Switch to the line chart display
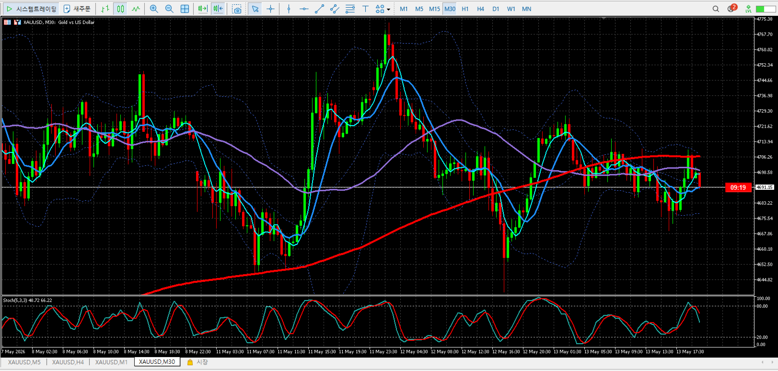 pyautogui.click(x=136, y=9)
